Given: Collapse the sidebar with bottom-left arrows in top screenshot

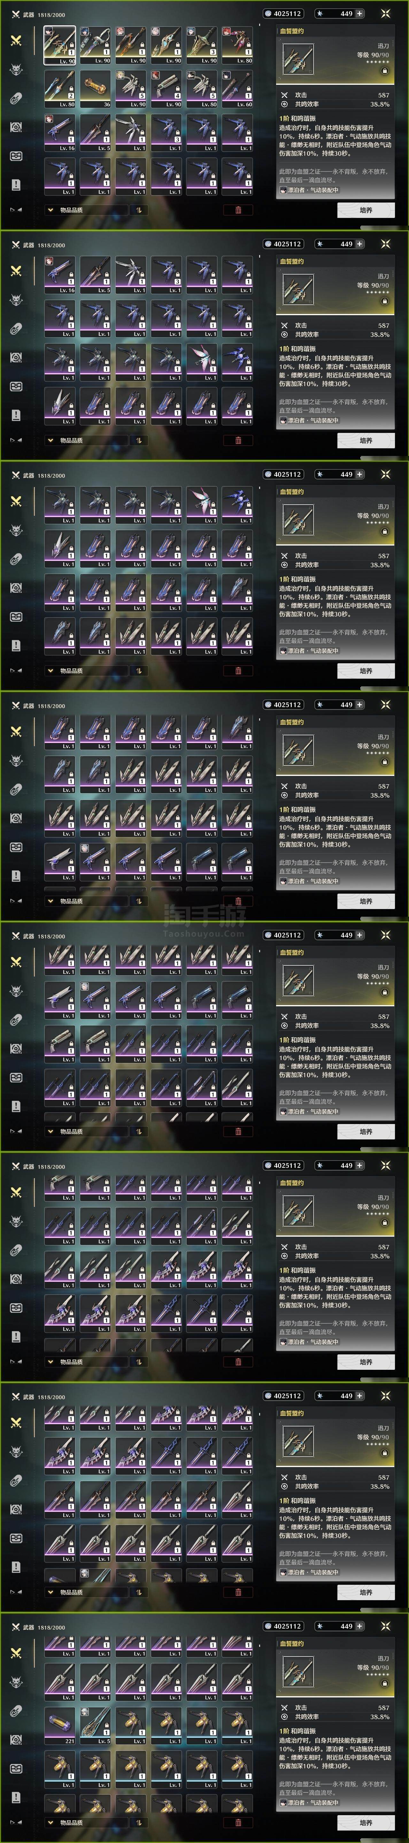Looking at the screenshot, I should pos(16,210).
